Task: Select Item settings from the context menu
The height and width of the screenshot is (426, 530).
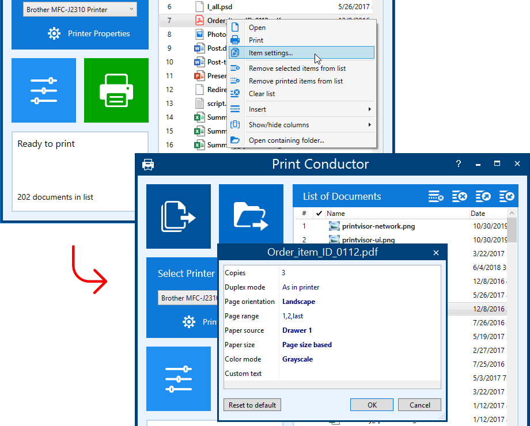Action: 268,52
